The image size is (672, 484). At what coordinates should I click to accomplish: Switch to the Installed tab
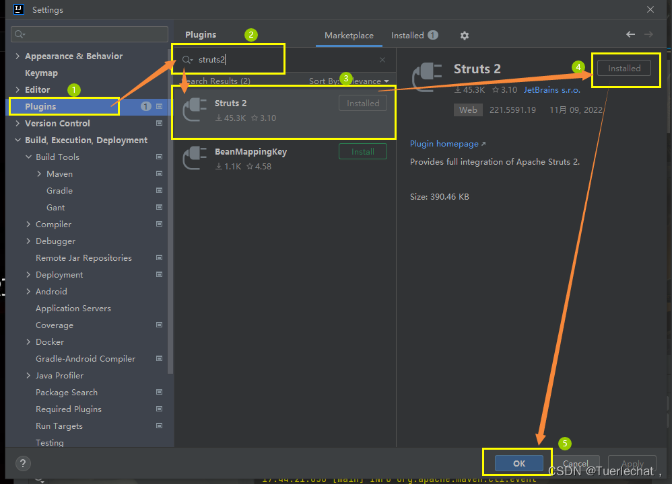click(x=414, y=35)
